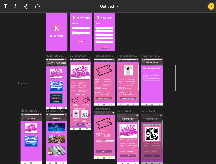216x164 pixels.
Task: Select the Text tool in toolbar
Action: 5,6
